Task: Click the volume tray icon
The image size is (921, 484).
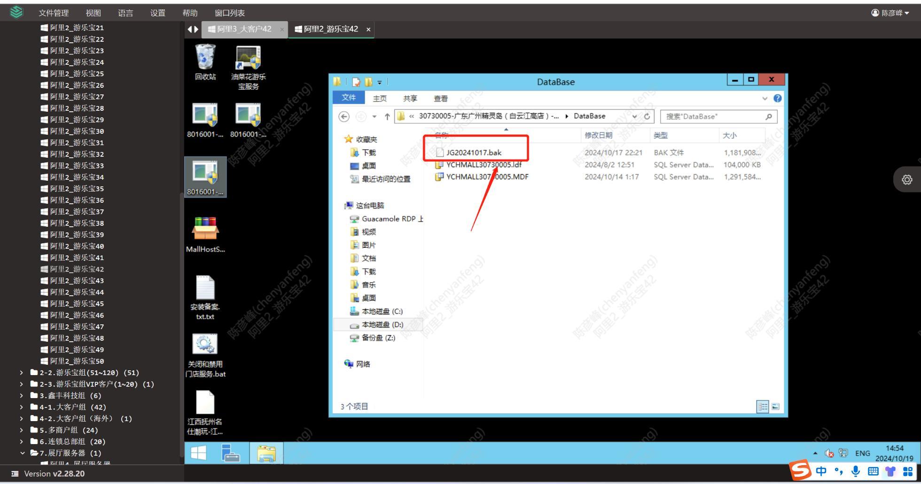Action: pyautogui.click(x=829, y=453)
